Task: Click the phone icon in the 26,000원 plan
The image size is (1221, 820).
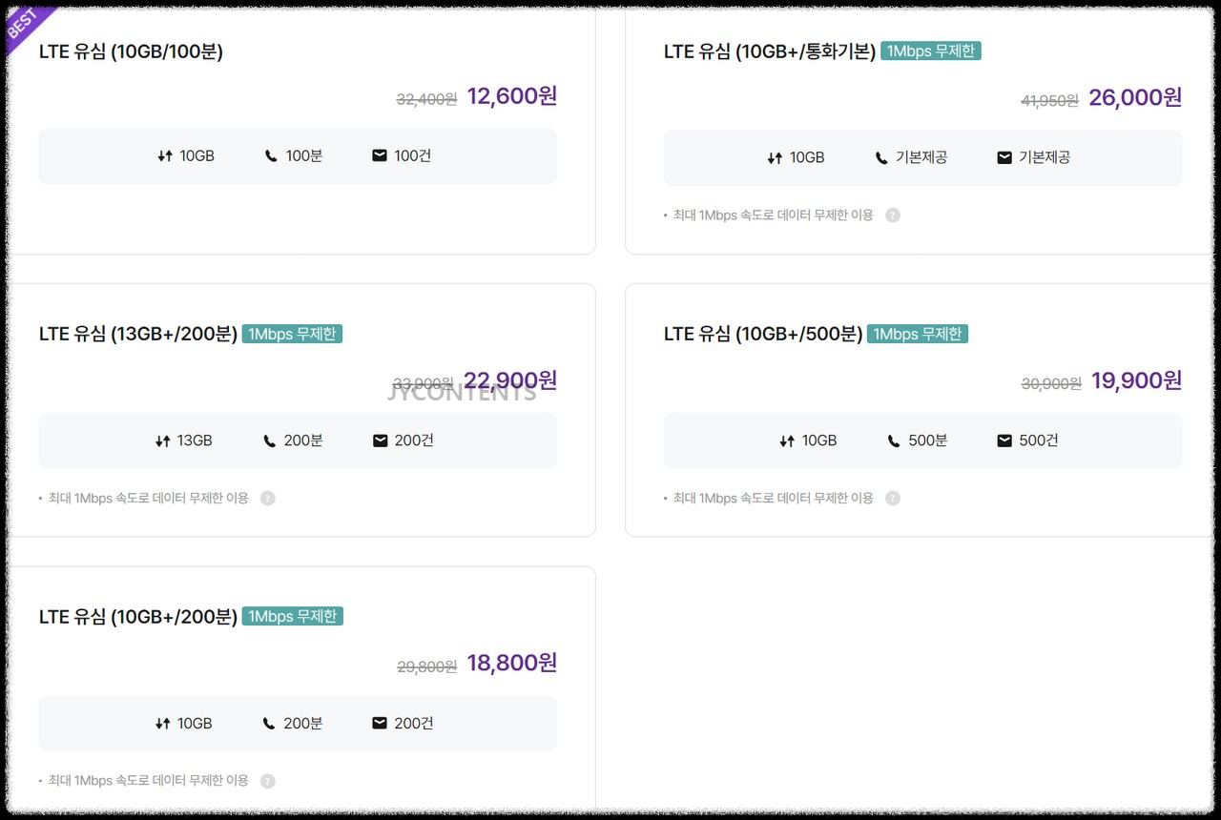Action: [881, 157]
